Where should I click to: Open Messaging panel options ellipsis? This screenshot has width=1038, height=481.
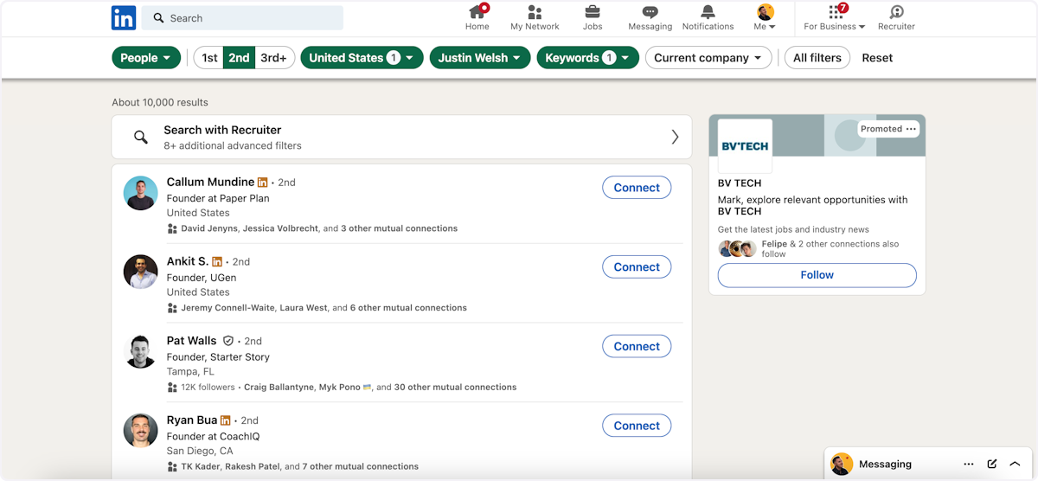point(969,465)
